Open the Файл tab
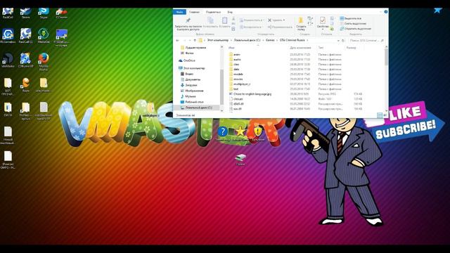 coord(180,12)
